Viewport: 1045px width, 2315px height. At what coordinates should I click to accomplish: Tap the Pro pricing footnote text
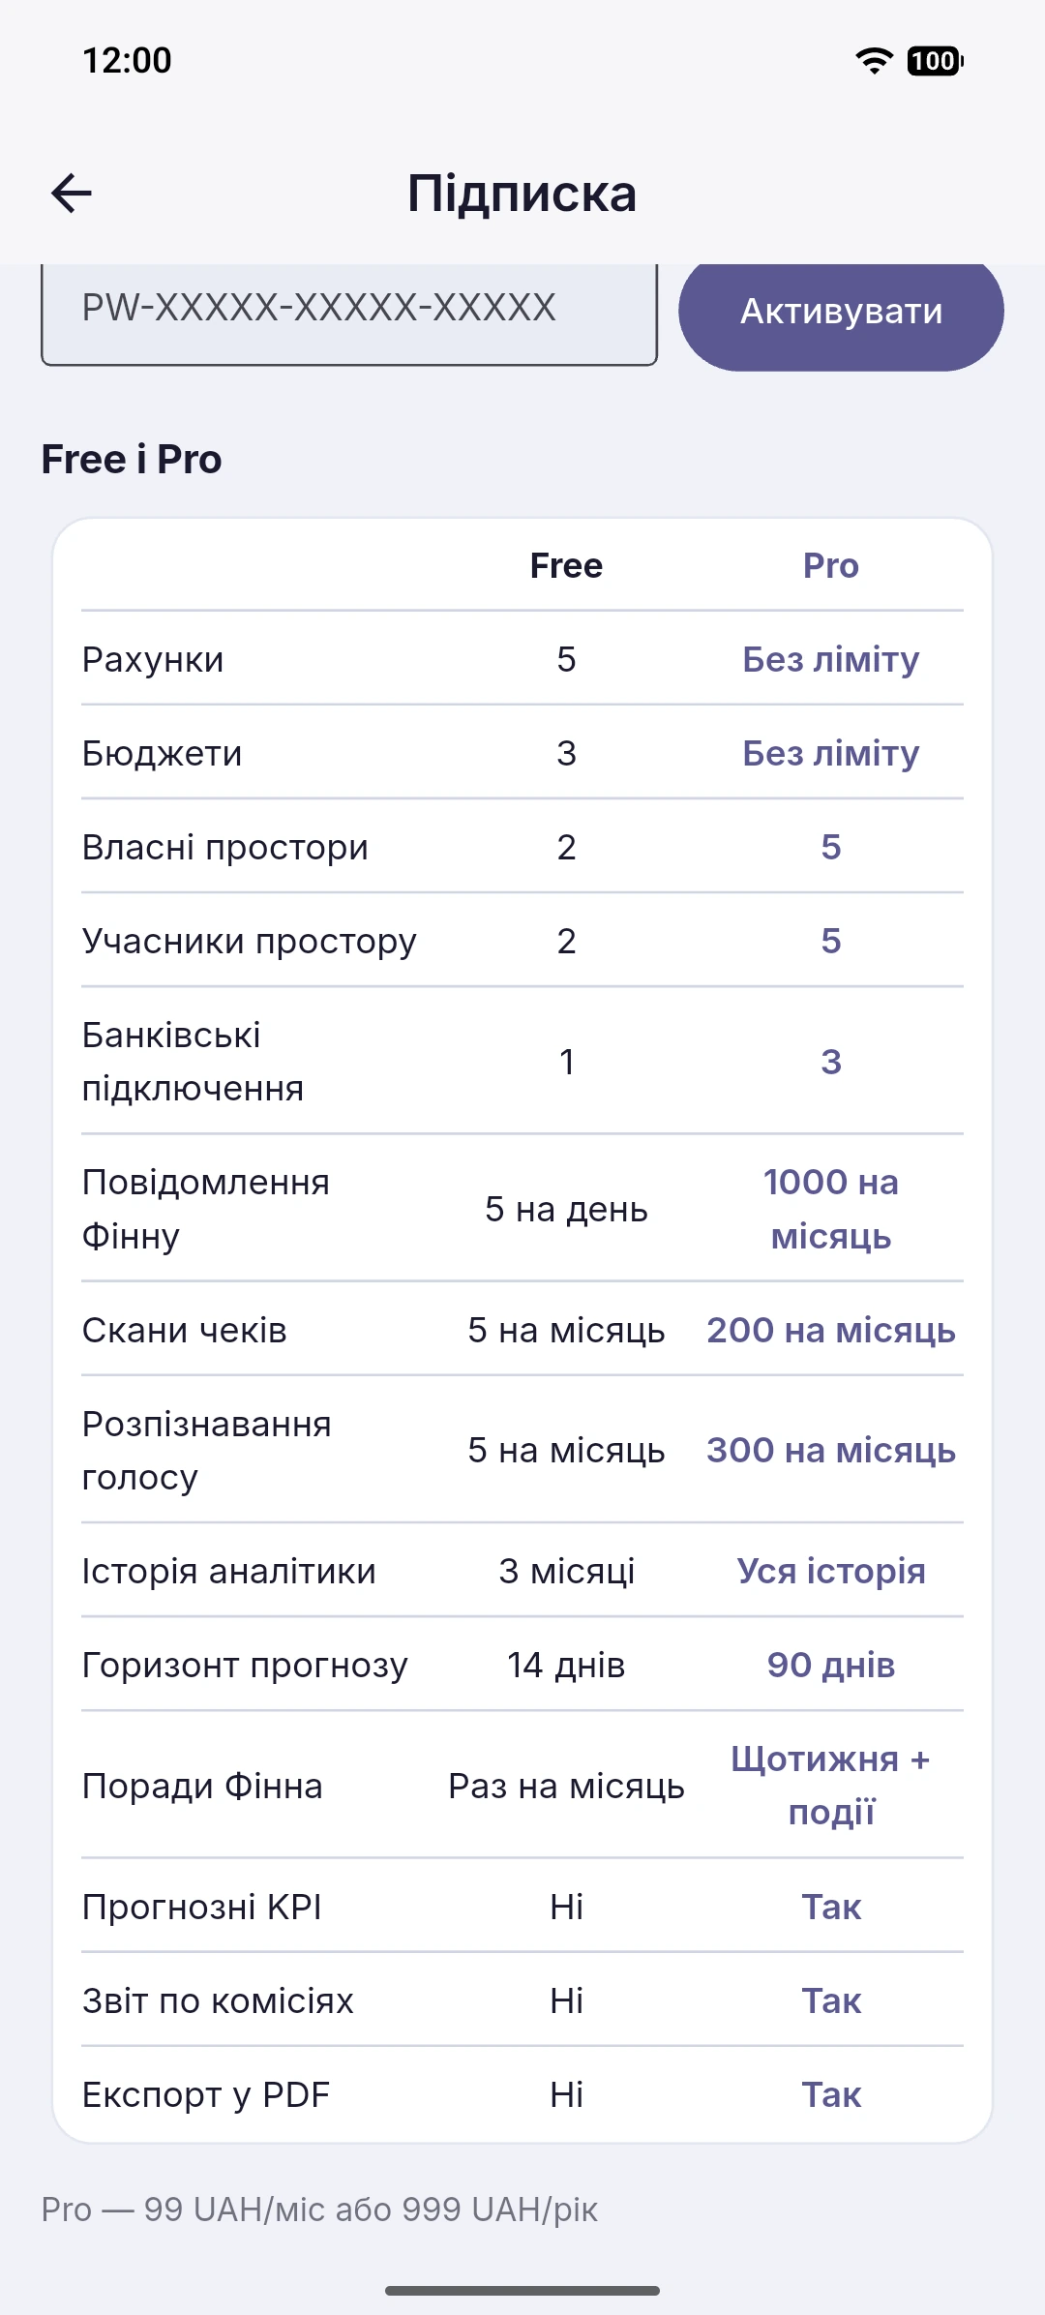tap(319, 2210)
